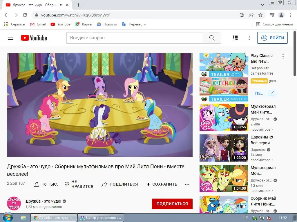Like the video with thumbs-up '16 тыс.'
Viewport: 297px width, 222px height.
(46, 184)
